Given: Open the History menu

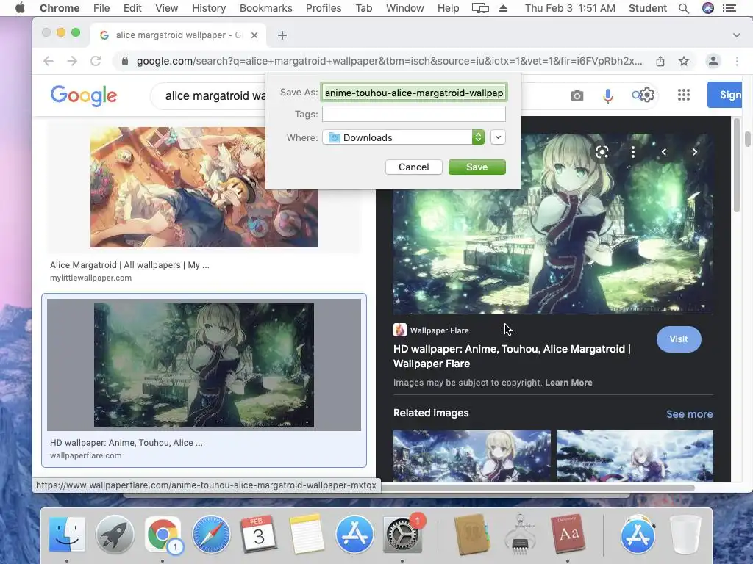Looking at the screenshot, I should [x=209, y=8].
